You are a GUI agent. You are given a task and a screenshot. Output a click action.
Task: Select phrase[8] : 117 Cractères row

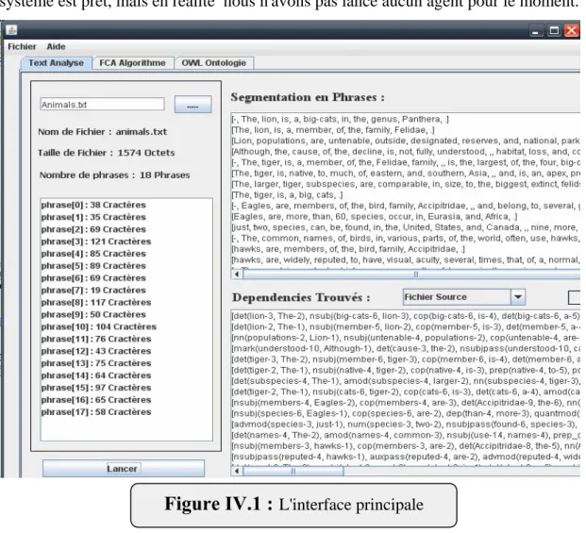(x=127, y=303)
